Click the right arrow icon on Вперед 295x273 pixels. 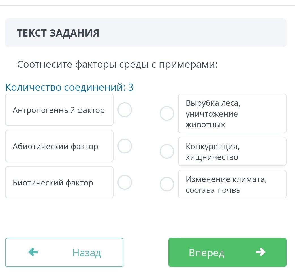260,252
